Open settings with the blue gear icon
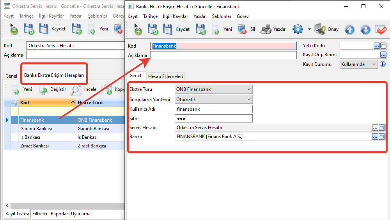The image size is (390, 220). (x=298, y=29)
